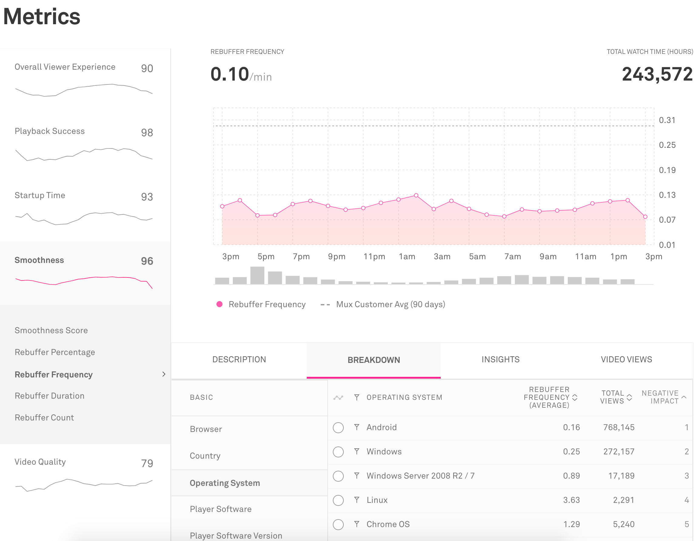Open Rebuffer Percentage sub-metric
Screen dimensions: 699x541
click(x=55, y=352)
